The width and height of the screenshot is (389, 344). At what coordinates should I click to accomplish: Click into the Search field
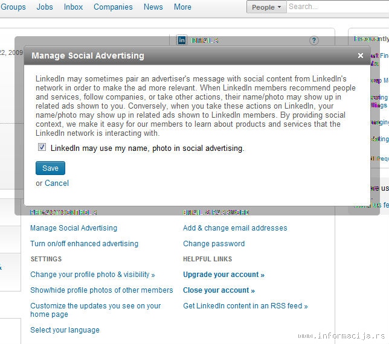pyautogui.click(x=338, y=7)
